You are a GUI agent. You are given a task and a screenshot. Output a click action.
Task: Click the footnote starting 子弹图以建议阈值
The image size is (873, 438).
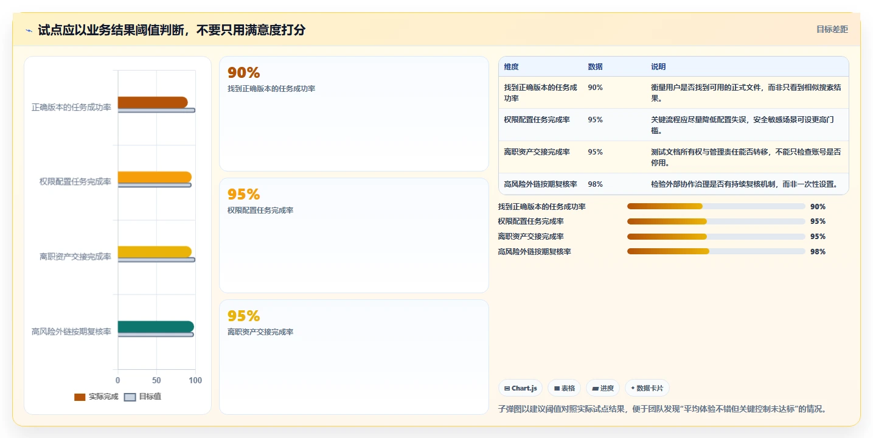[663, 409]
